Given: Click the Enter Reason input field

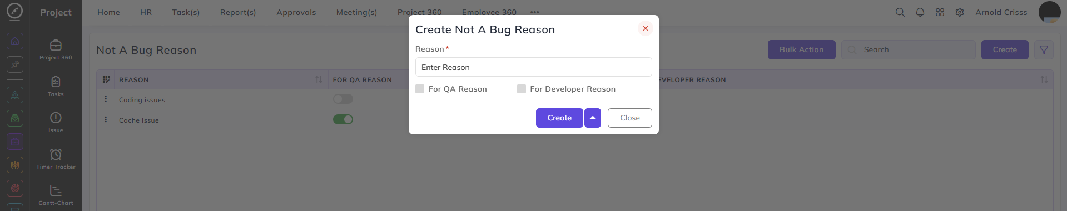Looking at the screenshot, I should coord(533,67).
